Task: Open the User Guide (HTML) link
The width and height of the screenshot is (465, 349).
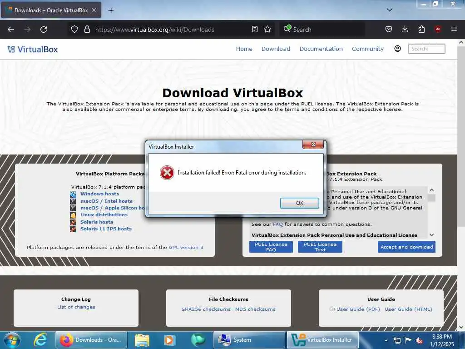Action: (408, 309)
